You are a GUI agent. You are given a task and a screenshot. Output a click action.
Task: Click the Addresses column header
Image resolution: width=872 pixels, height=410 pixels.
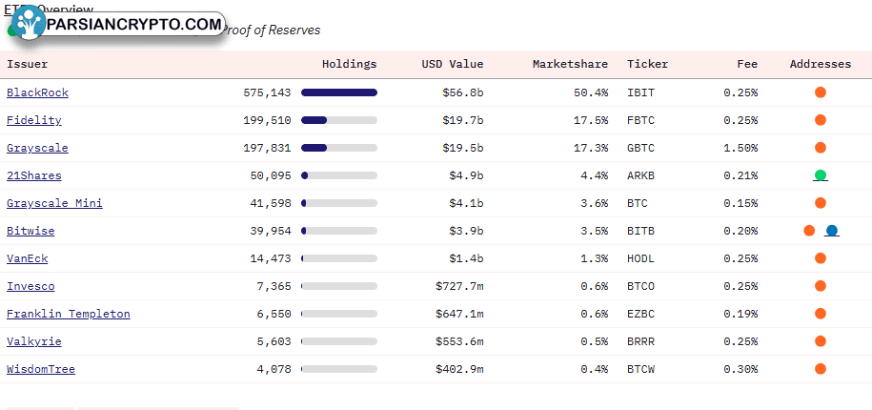[x=821, y=64]
